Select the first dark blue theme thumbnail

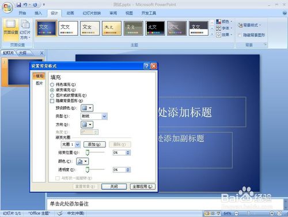[x=47, y=28]
